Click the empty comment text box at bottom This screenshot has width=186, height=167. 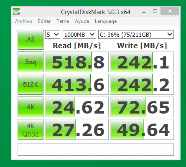click(96, 149)
